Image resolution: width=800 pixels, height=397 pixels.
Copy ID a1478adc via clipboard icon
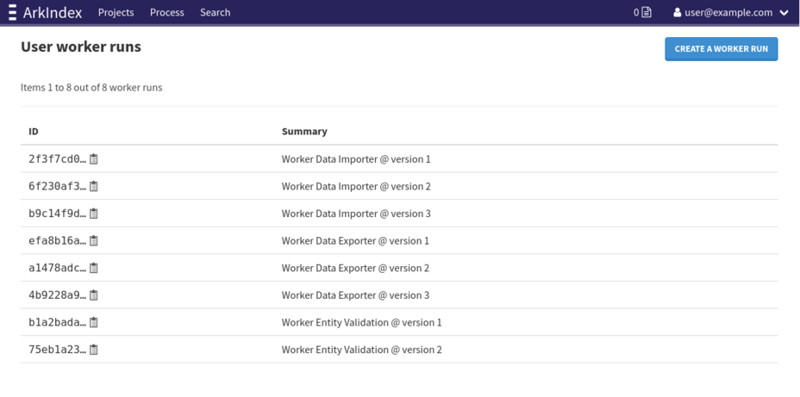coord(94,268)
